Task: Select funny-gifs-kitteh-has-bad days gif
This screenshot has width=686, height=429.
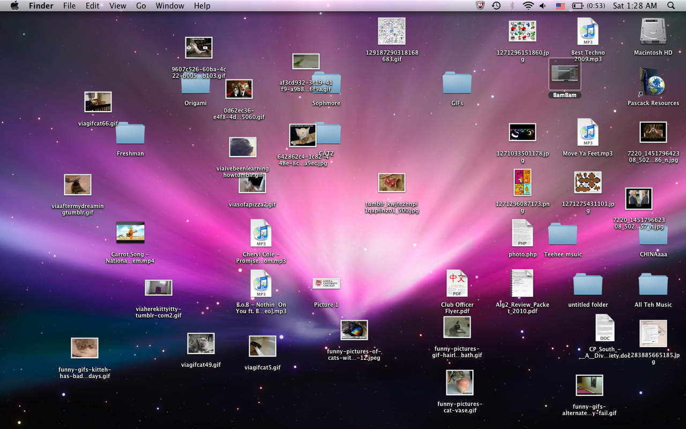Action: click(85, 348)
